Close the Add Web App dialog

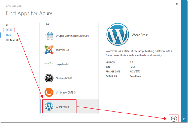point(177,4)
